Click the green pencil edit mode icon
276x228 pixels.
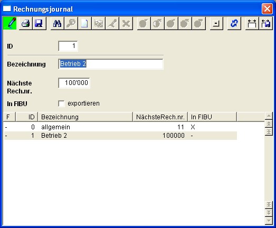9,23
